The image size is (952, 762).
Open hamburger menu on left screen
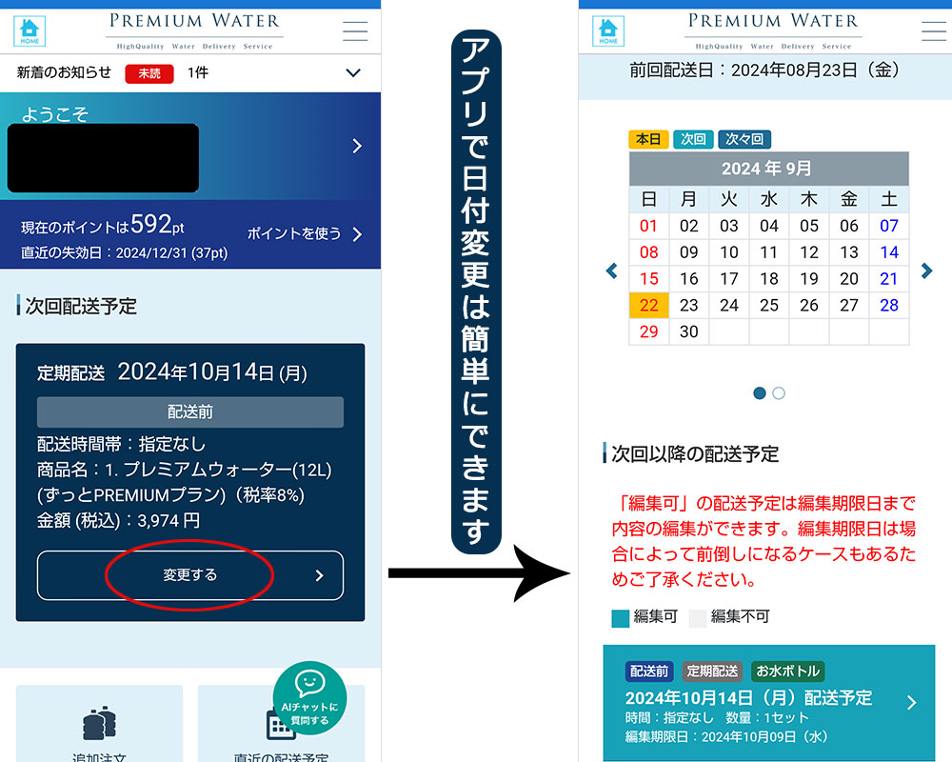(355, 31)
